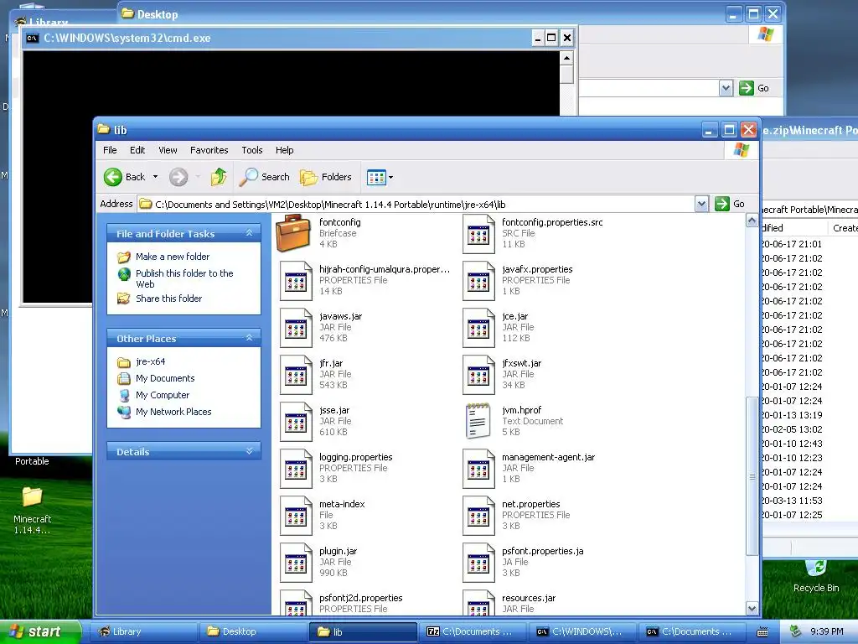Select the jsse.jar file icon
The image size is (858, 644).
(296, 423)
